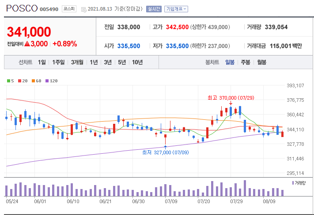Show the 일봉 daily candle chart

[230, 63]
